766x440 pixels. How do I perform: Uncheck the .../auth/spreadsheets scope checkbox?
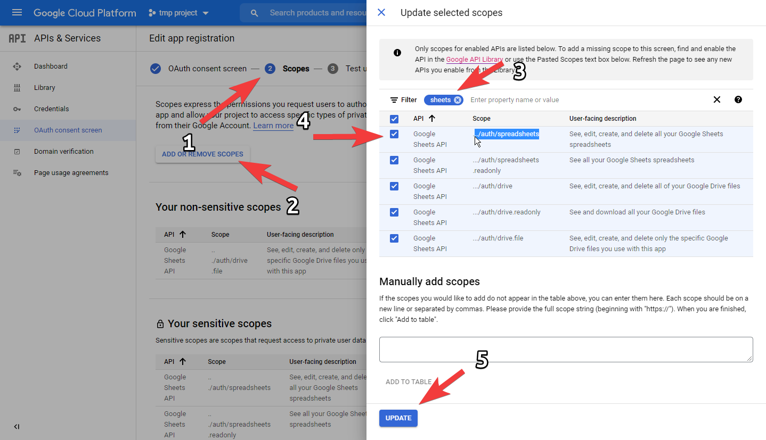394,134
